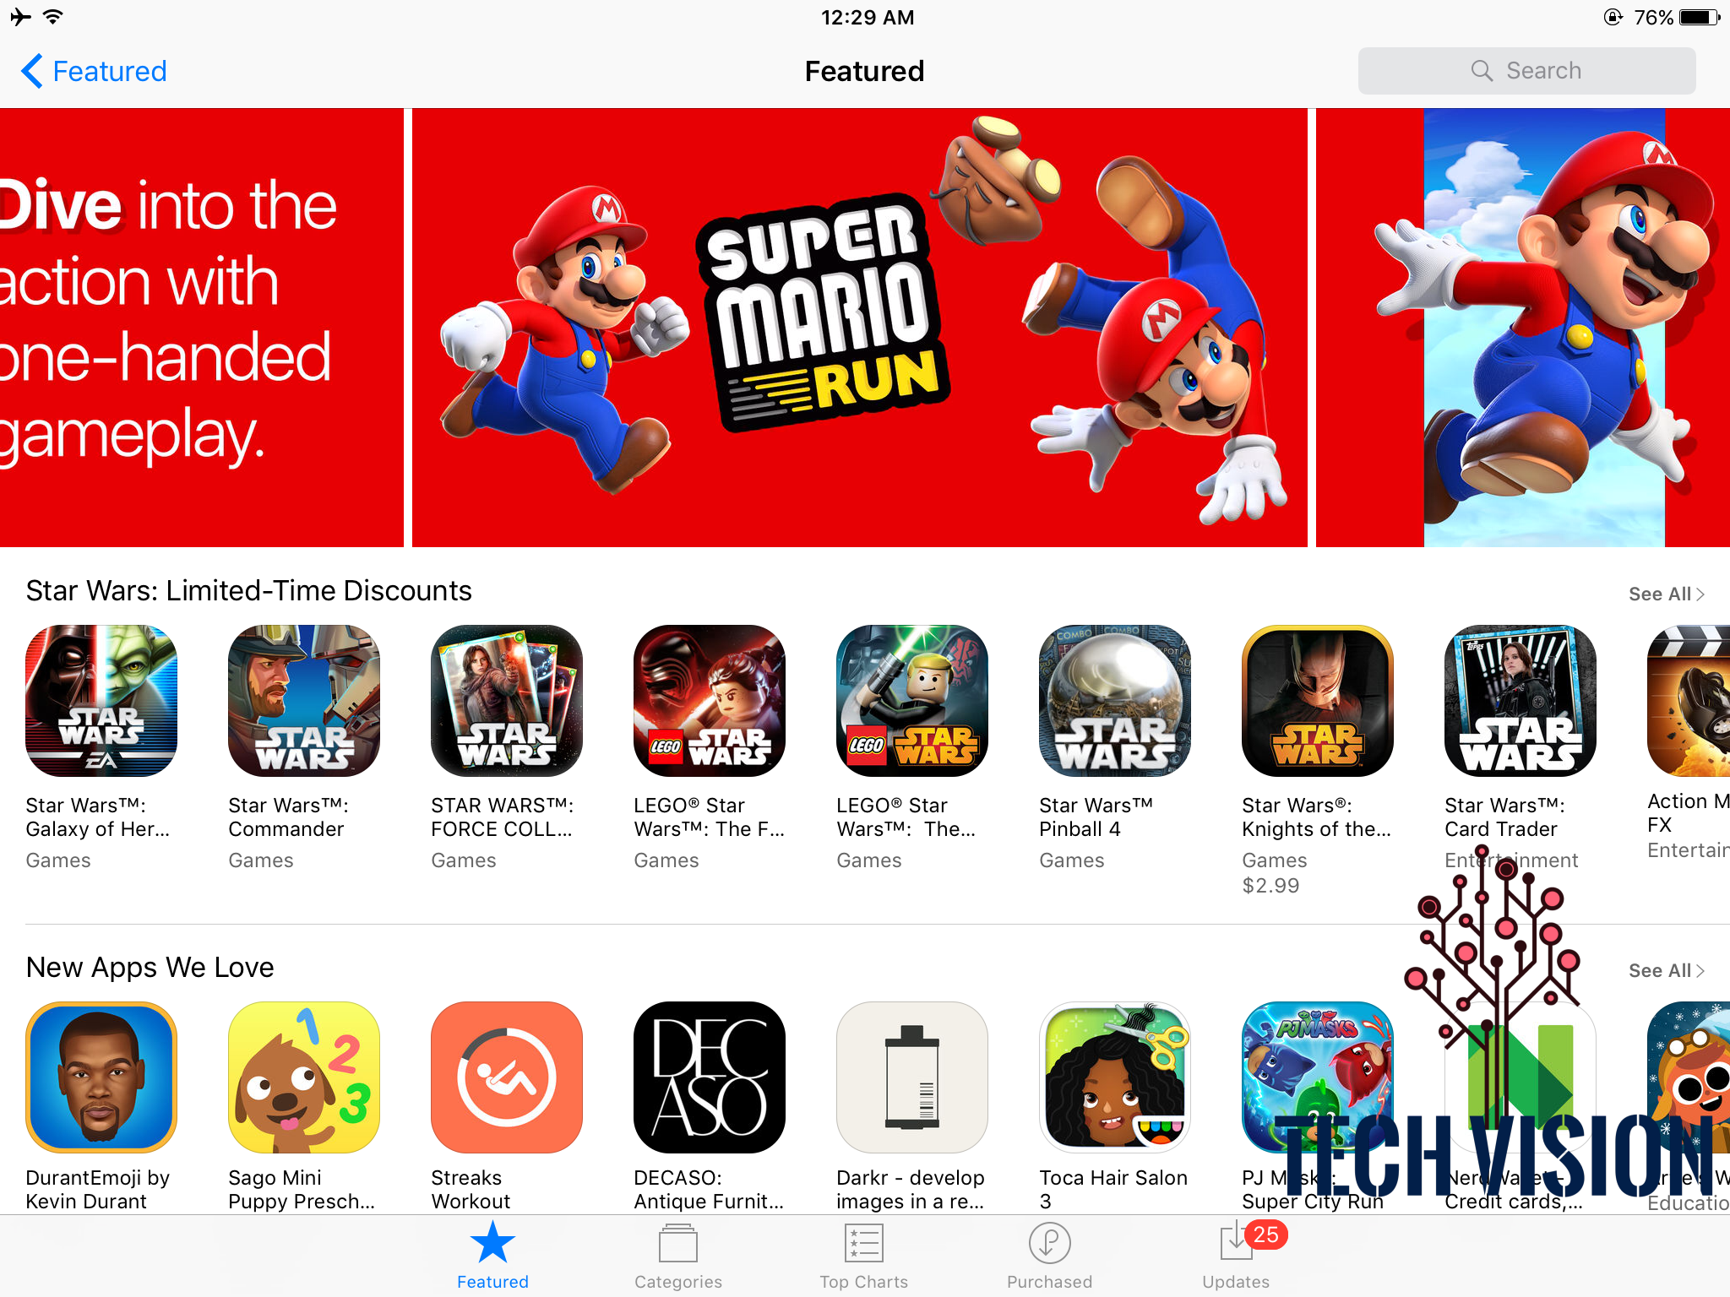Screen dimensions: 1730x1297
Task: Open Sago Mini Puppy Preschool icon
Action: (x=304, y=1077)
